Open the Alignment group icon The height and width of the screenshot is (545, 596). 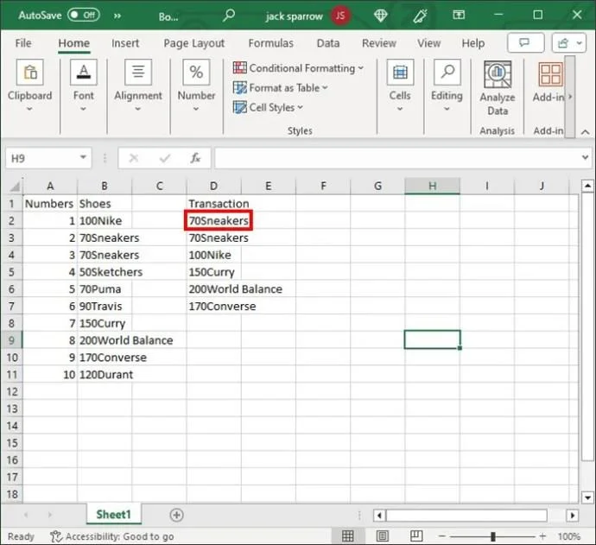point(138,73)
